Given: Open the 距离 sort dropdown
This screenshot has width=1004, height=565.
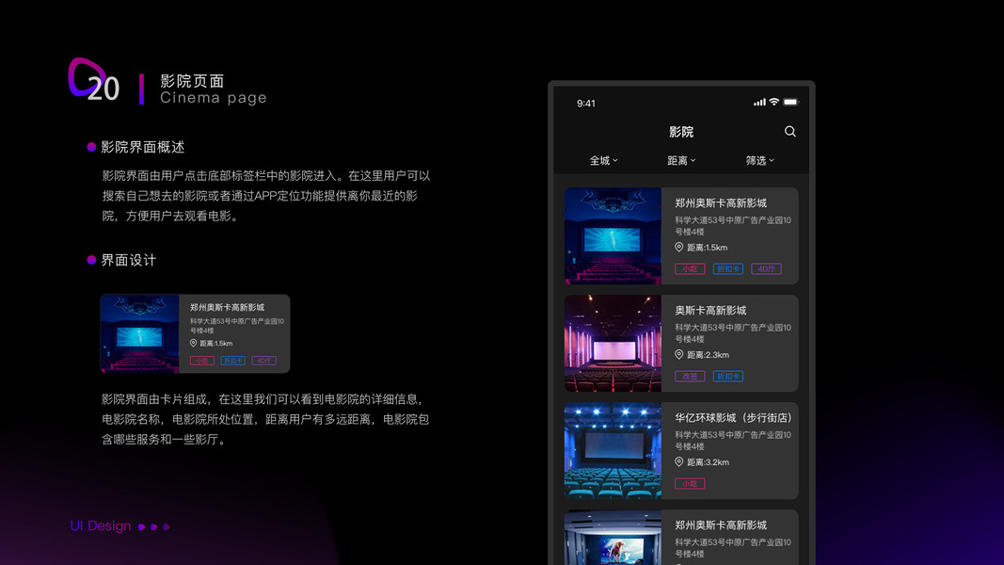Looking at the screenshot, I should pos(681,161).
